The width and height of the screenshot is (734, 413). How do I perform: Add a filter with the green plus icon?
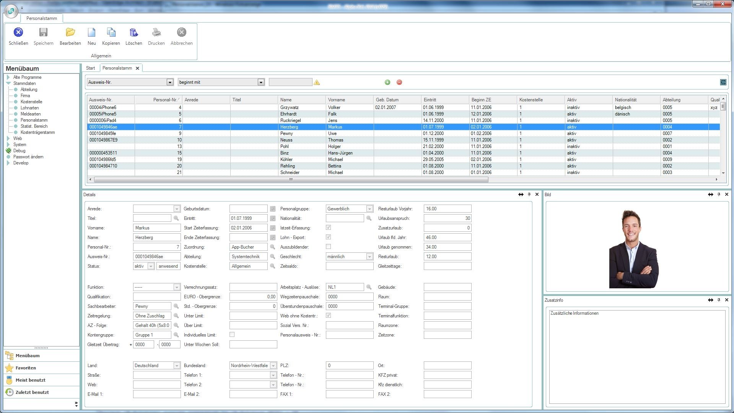(x=387, y=82)
